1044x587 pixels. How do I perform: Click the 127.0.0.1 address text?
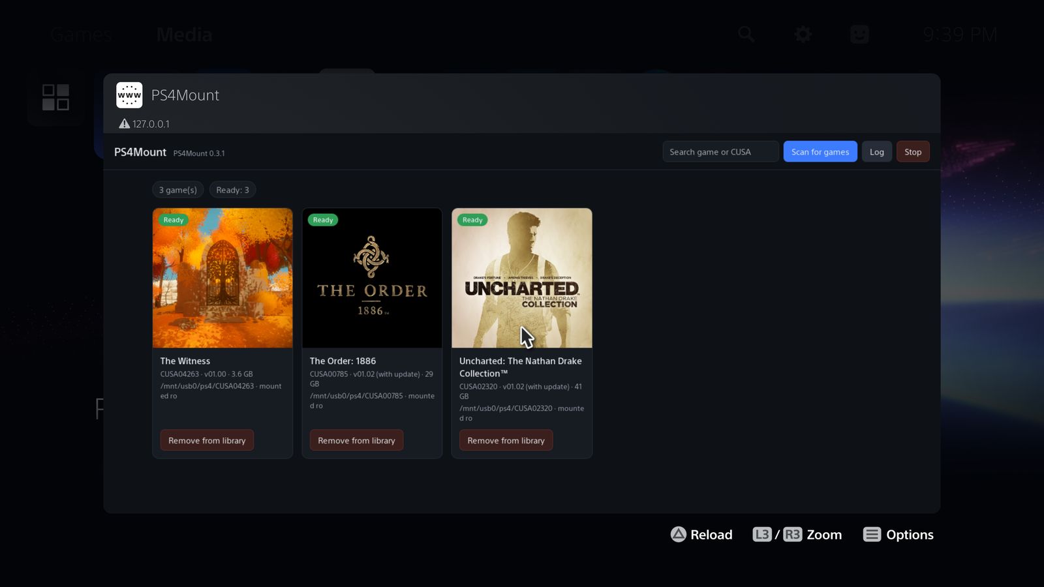tap(151, 124)
